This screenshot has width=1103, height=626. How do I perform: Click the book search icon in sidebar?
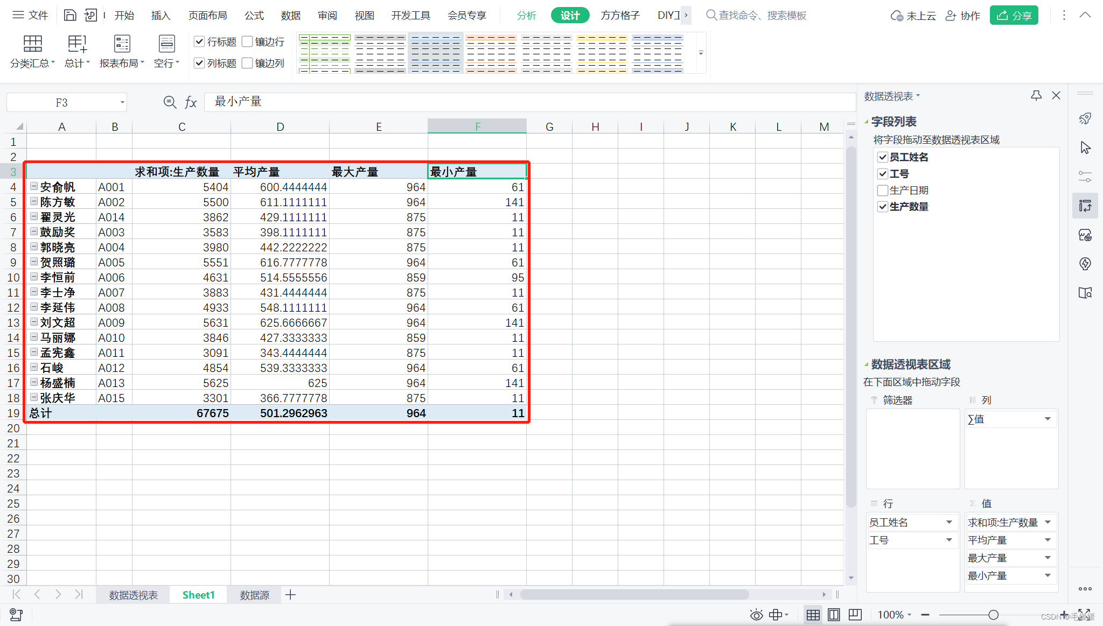pyautogui.click(x=1085, y=293)
